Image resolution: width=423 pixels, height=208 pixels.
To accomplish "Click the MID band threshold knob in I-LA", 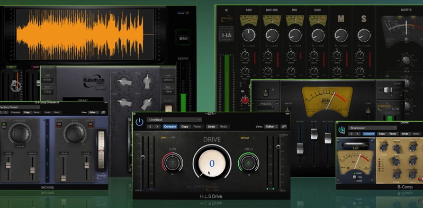I will click(295, 35).
